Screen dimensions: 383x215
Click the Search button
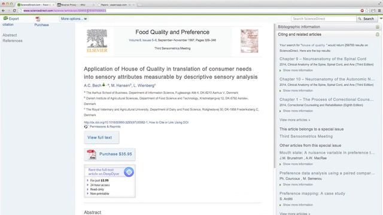point(366,19)
